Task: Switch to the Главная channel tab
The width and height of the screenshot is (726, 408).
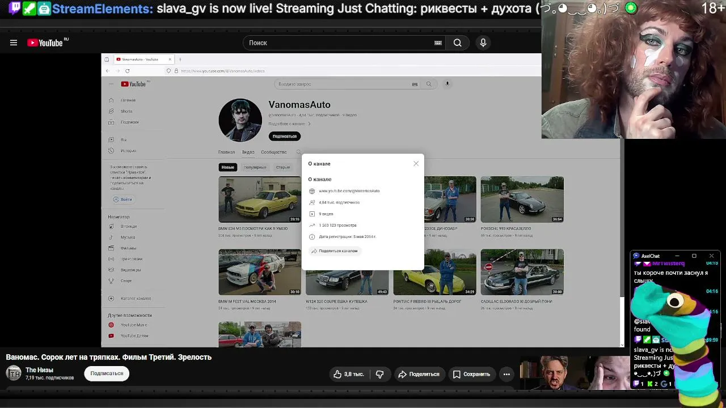Action: pyautogui.click(x=226, y=152)
